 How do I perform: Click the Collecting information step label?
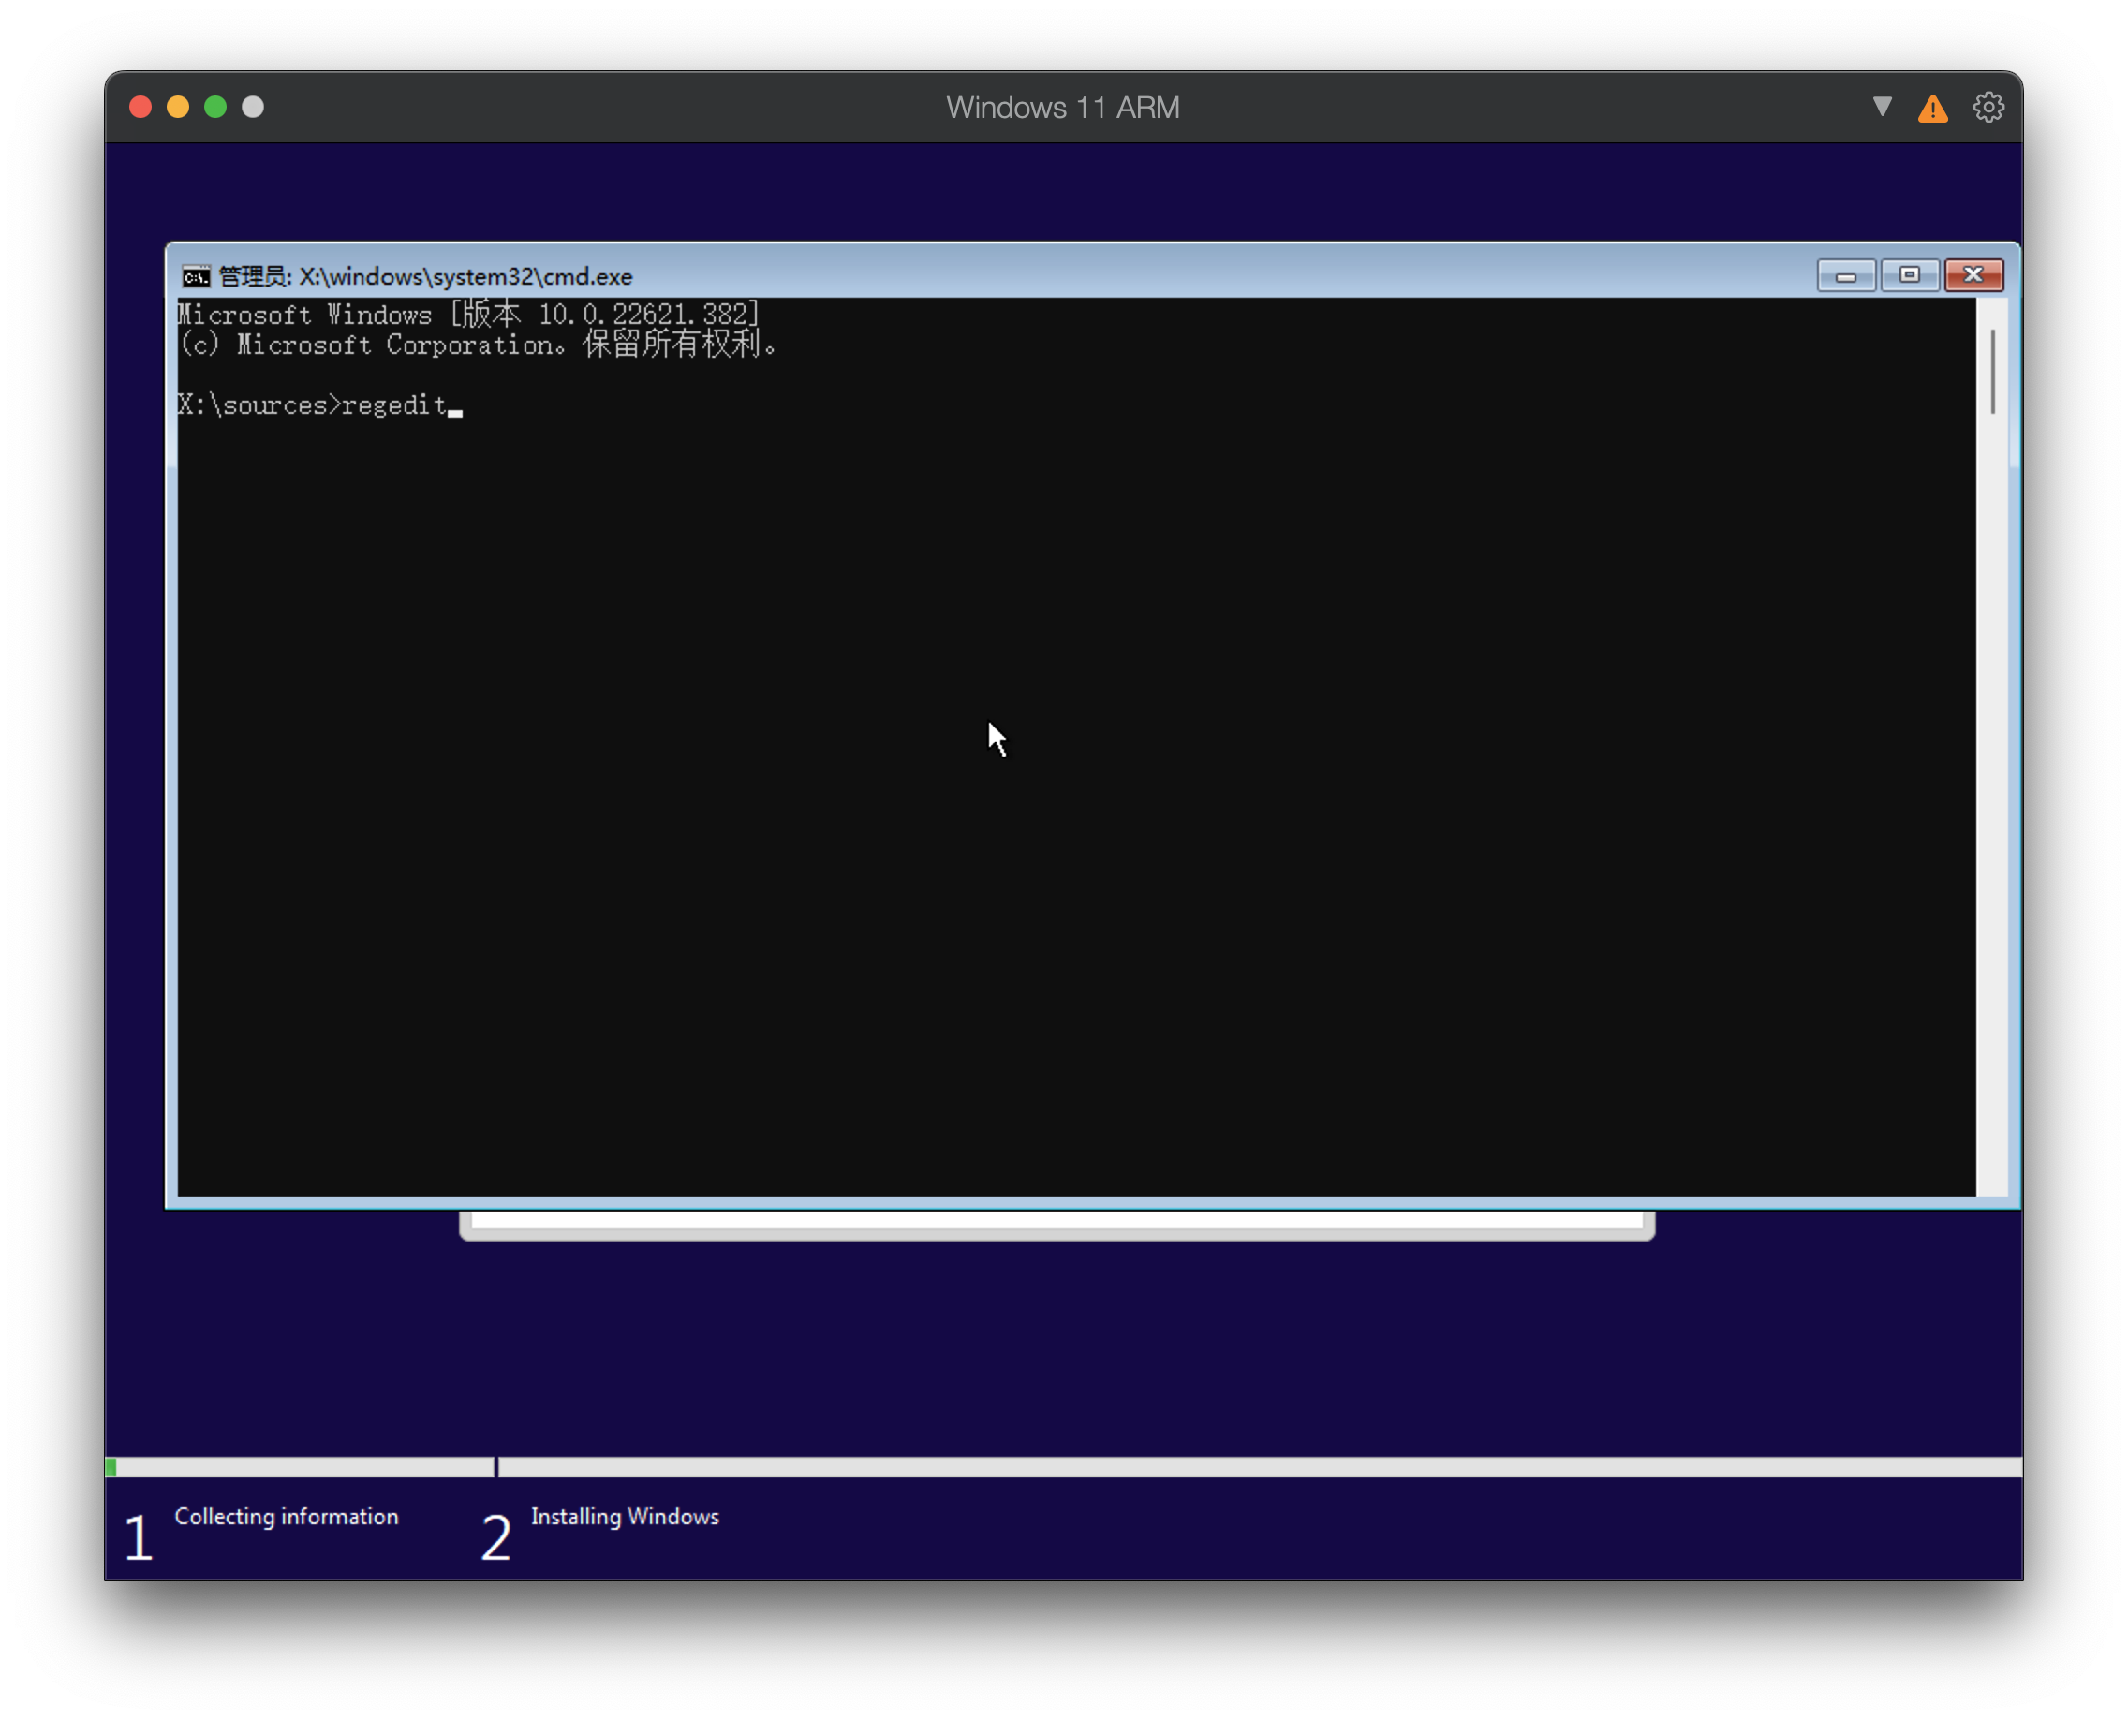click(287, 1516)
